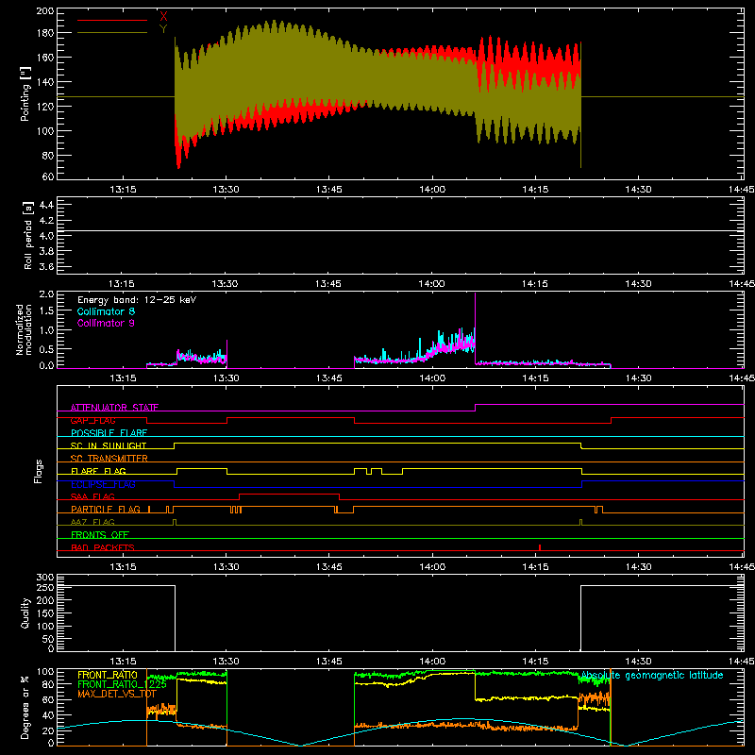Click the 14:15 tick label under Flags plot
Screen dimensions: 755x755
coord(535,567)
